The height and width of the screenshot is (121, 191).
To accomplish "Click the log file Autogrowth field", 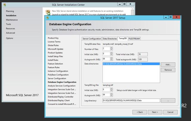I will 106,95.
